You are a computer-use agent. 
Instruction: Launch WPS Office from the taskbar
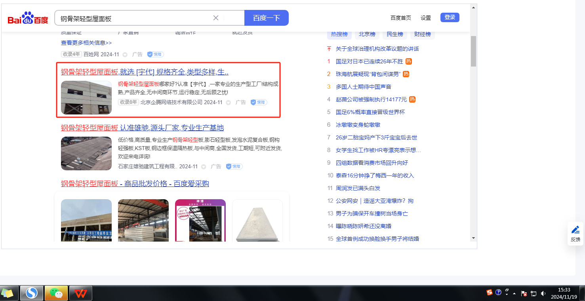pos(81,293)
